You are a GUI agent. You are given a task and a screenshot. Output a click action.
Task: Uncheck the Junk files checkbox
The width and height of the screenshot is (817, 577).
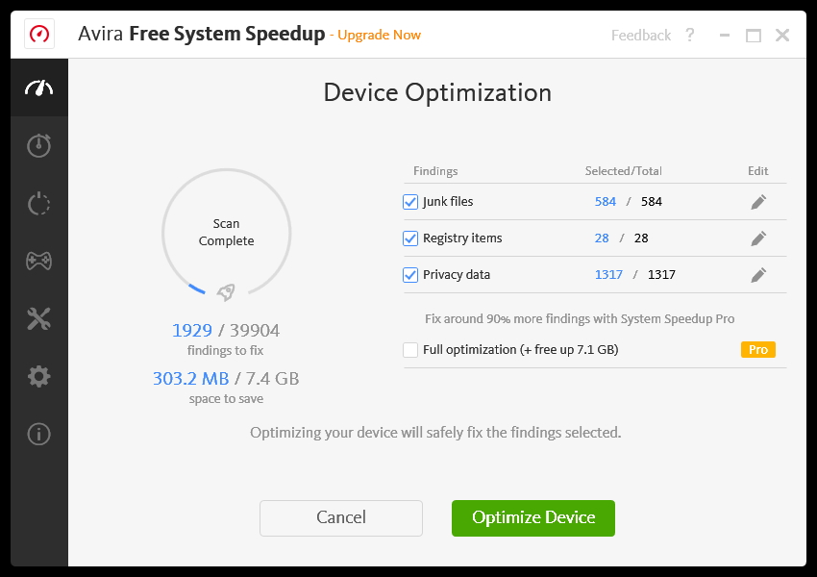tap(410, 202)
